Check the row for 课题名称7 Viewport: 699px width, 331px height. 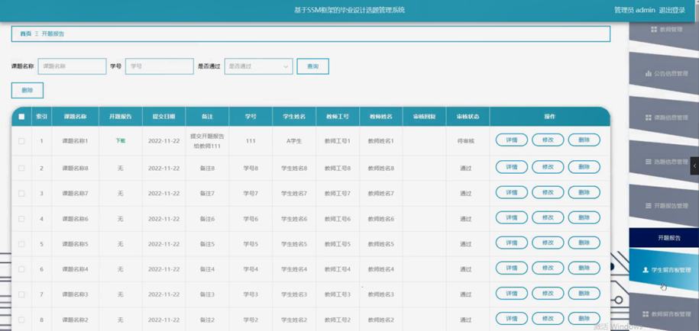coord(21,194)
